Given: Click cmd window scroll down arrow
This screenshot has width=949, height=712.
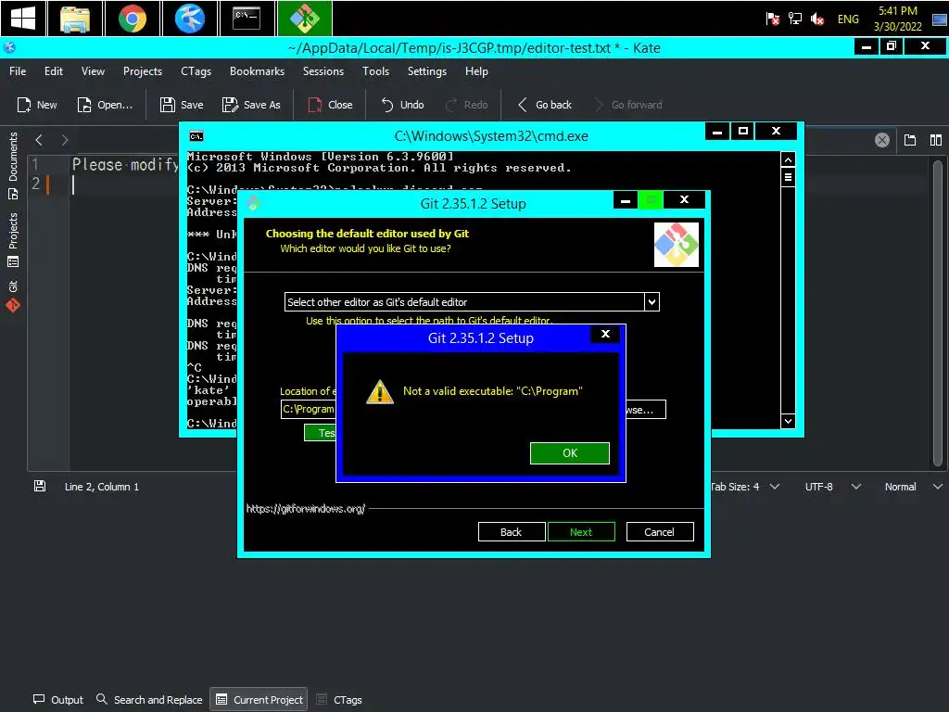Looking at the screenshot, I should (788, 421).
